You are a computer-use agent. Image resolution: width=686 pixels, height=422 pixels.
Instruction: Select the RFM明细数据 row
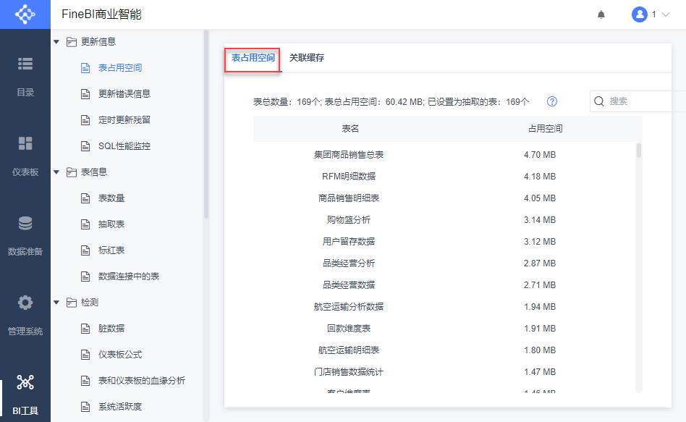point(444,177)
